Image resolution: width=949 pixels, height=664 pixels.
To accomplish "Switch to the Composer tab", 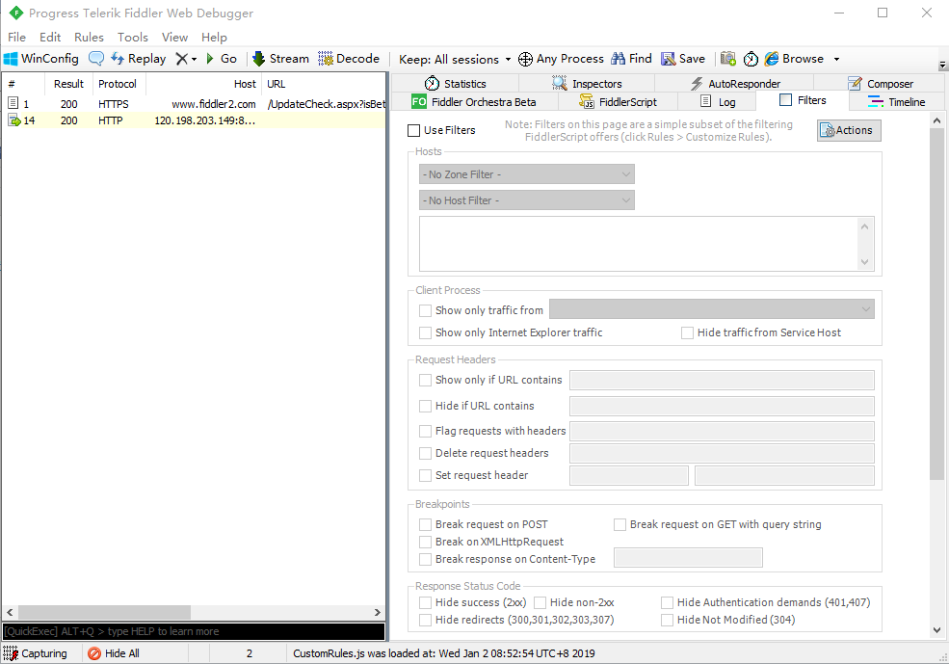I will click(880, 84).
